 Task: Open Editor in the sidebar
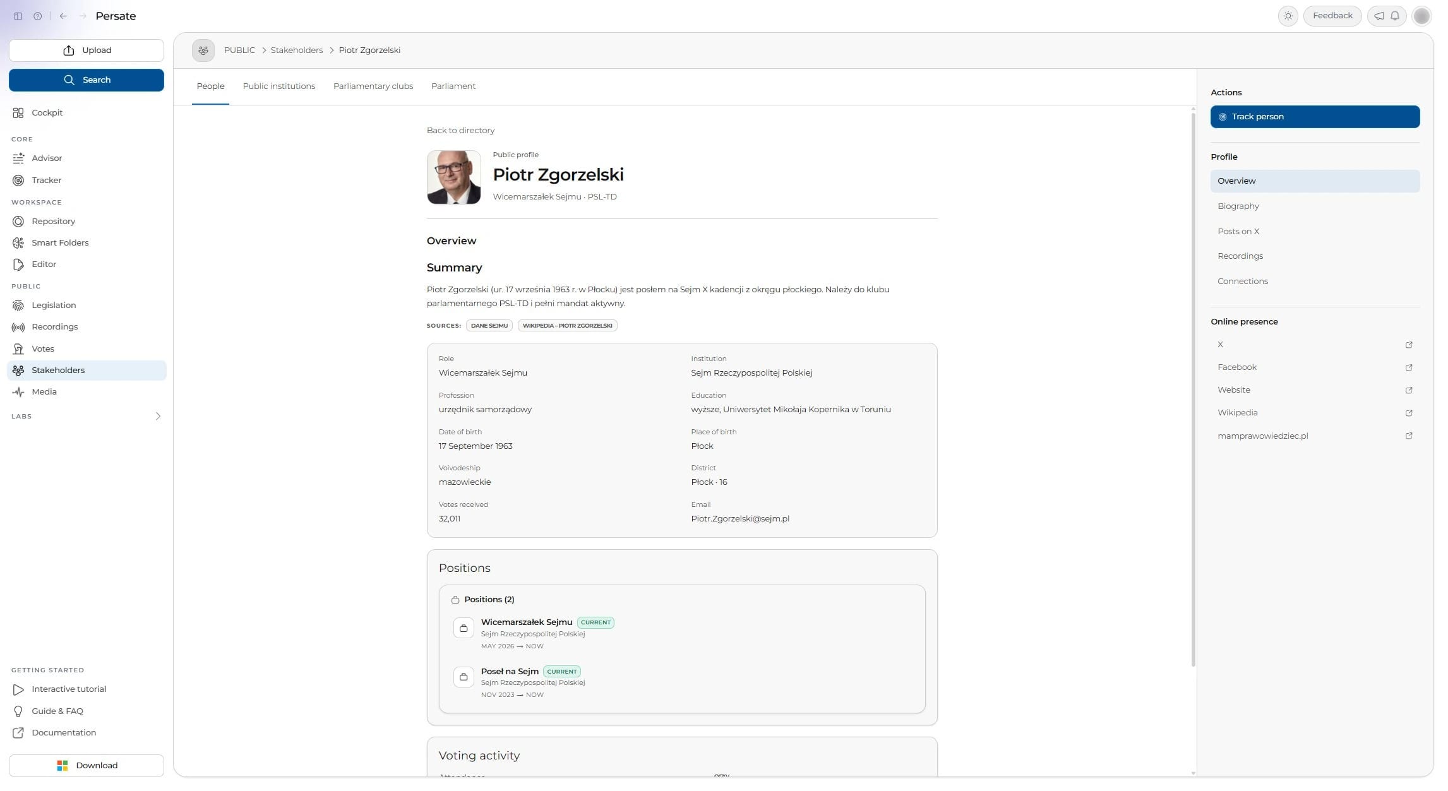(x=87, y=265)
